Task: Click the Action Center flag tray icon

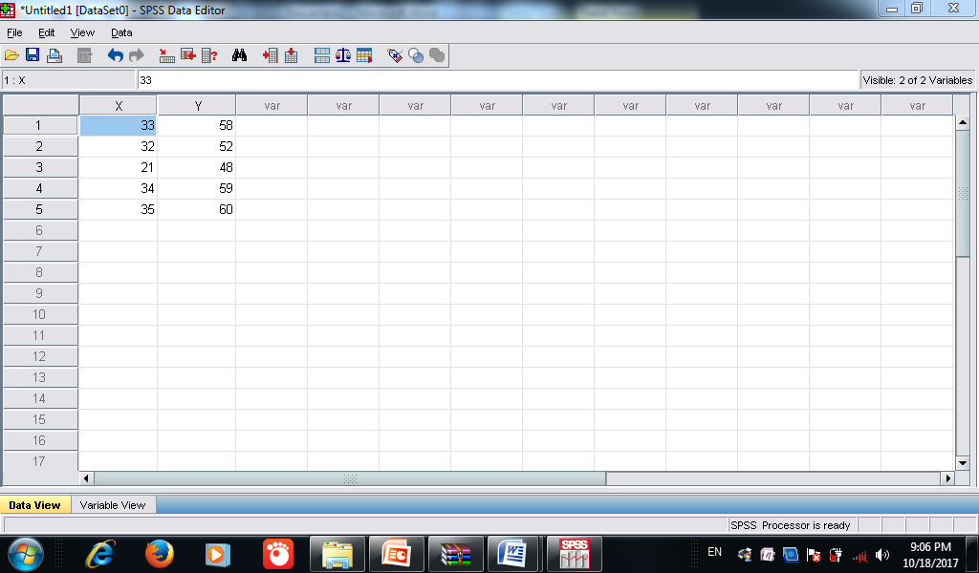Action: coord(814,555)
